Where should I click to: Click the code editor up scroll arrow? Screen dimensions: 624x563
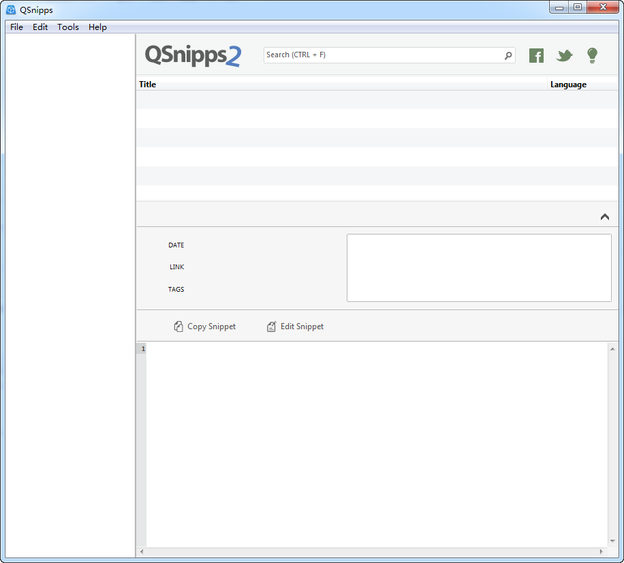tap(612, 349)
